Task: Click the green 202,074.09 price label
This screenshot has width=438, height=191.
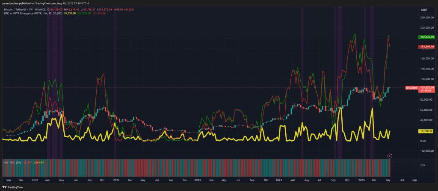Action: coord(426,37)
